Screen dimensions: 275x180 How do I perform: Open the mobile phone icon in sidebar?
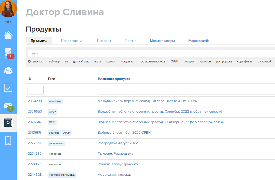(8, 140)
